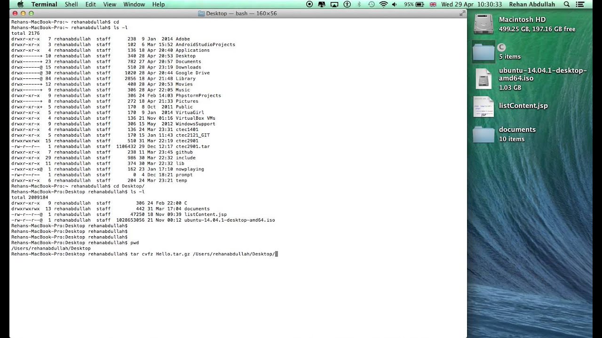
Task: Click the github directory listing row
Action: pyautogui.click(x=102, y=152)
